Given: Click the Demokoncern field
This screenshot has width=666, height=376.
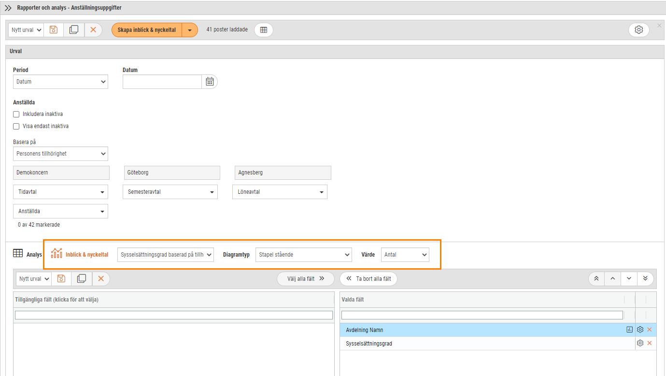Looking at the screenshot, I should 61,173.
